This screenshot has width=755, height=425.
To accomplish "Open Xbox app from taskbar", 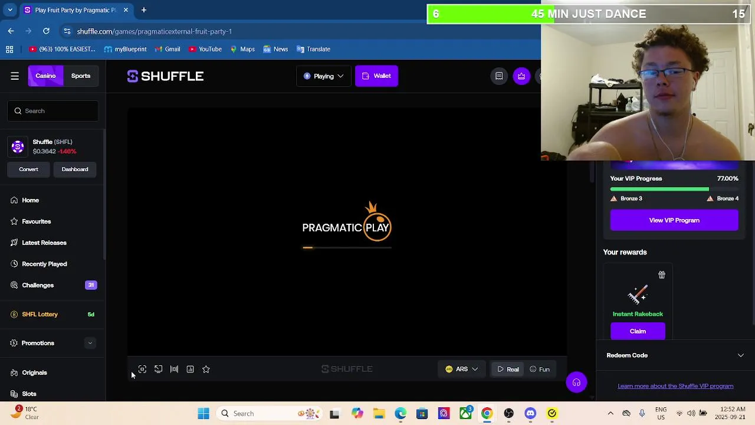I will [x=466, y=414].
